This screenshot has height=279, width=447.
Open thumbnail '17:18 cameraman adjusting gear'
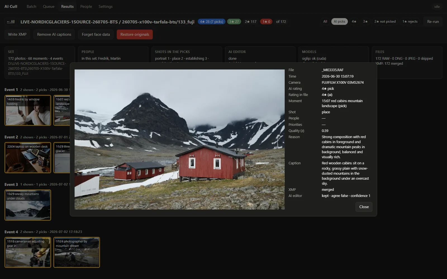(x=28, y=252)
